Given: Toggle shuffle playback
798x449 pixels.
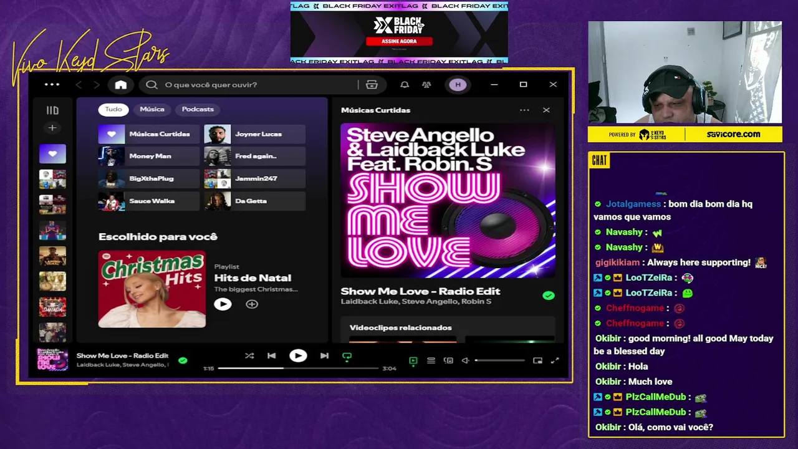Looking at the screenshot, I should tap(249, 356).
